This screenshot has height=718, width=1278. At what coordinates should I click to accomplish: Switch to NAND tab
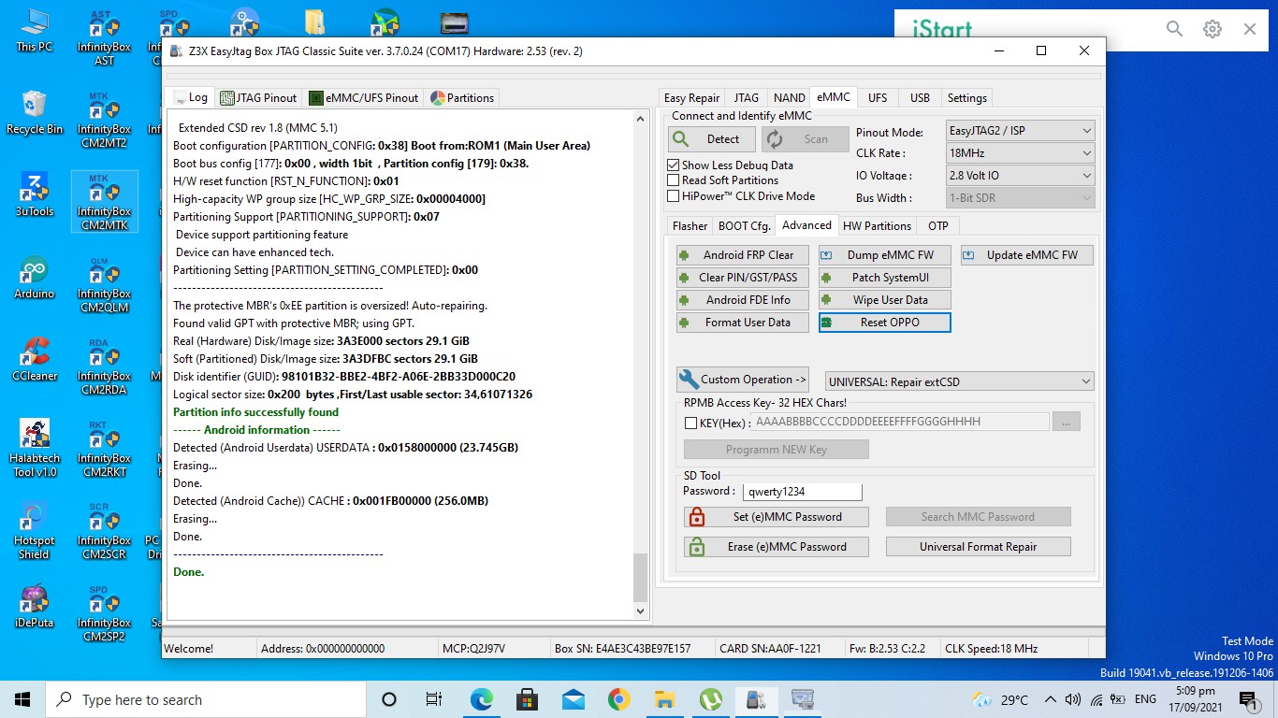pos(790,98)
